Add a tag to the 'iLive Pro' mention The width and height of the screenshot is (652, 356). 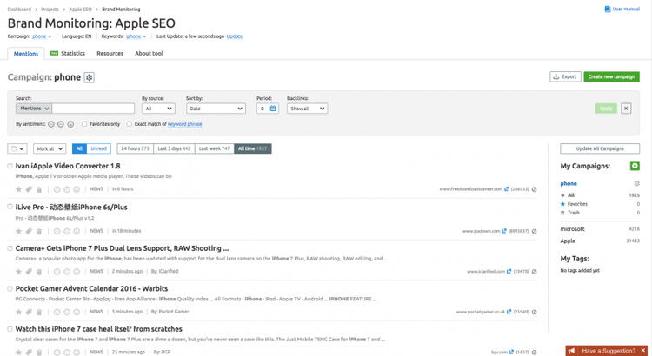[x=29, y=231]
